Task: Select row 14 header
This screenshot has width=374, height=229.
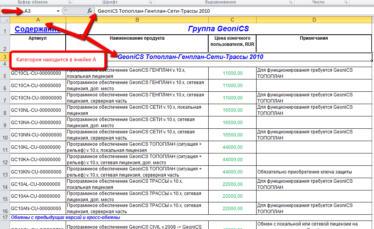Action: click(5, 184)
